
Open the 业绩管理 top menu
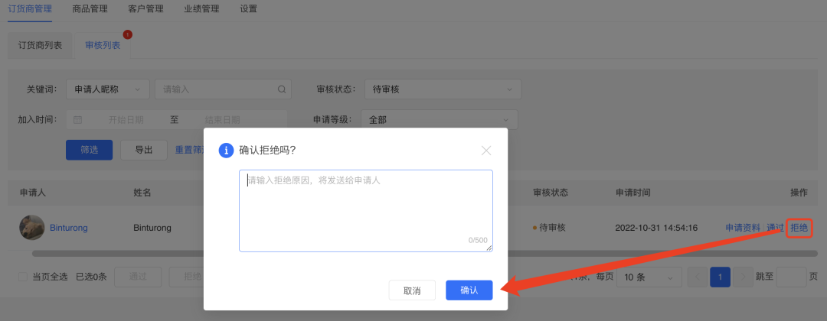[x=201, y=8]
